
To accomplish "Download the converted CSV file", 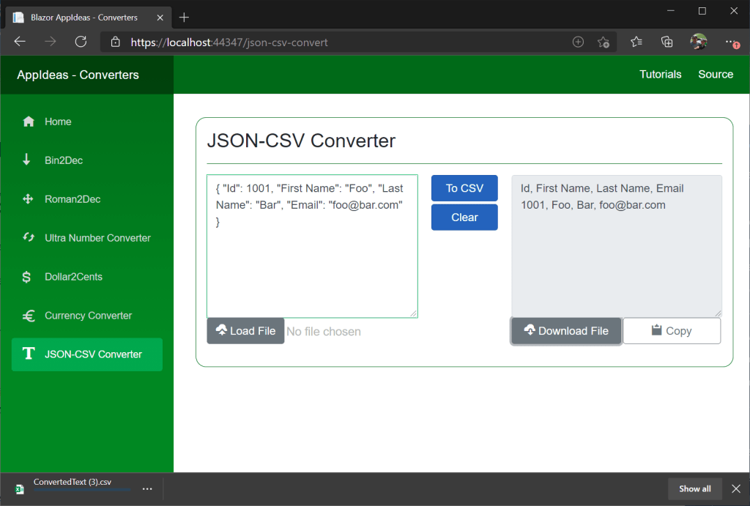I will [x=566, y=331].
